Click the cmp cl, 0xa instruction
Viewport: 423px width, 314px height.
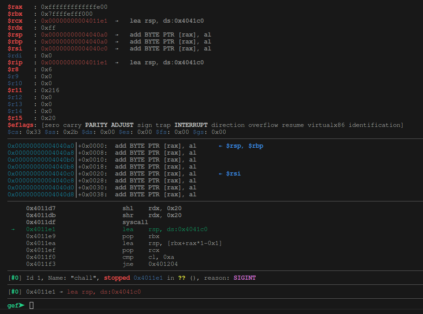150,257
